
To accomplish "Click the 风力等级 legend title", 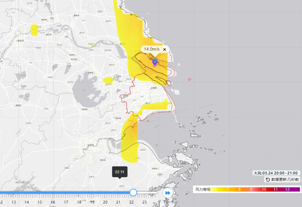I will pyautogui.click(x=203, y=189).
